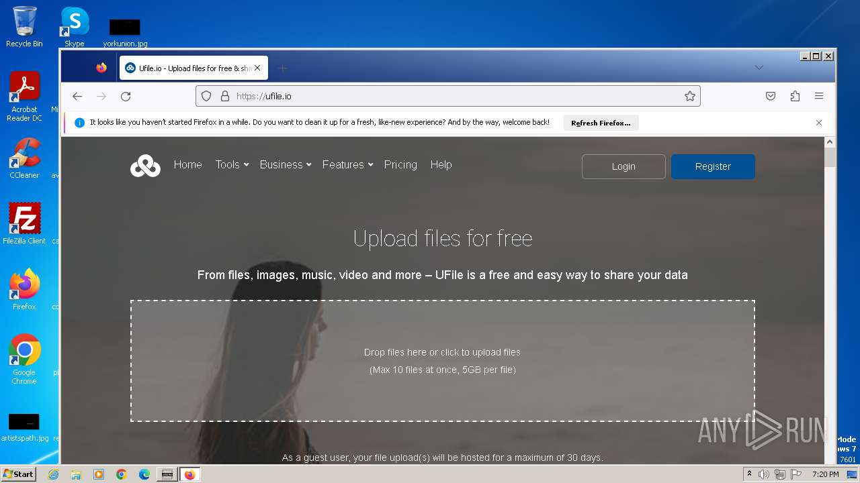Screen dimensions: 860x483
Task: Close the Ufile.io tab
Action: (x=257, y=68)
